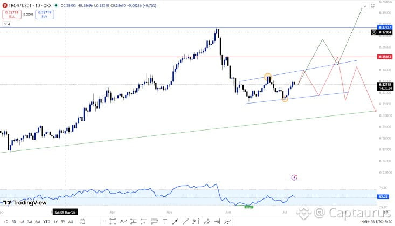The image size is (395, 226).
Task: Click the 14:54:56 UTC+5:30 clock
Action: click(376, 222)
